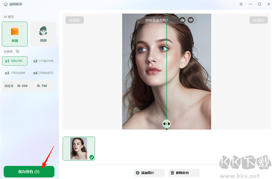Image resolution: width=272 pixels, height=179 pixels.
Task: Click the 处理后 after label button
Action: point(258,20)
